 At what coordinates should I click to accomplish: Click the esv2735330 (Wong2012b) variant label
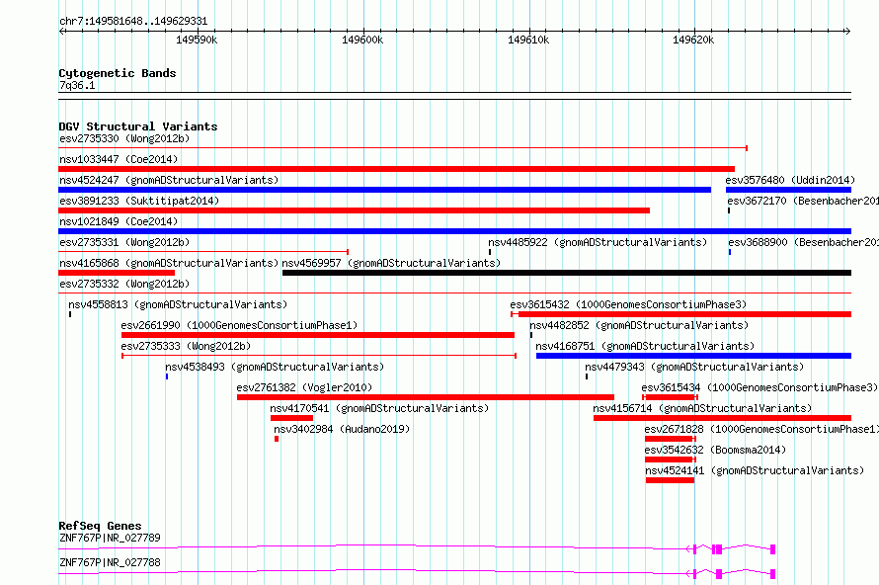[124, 138]
